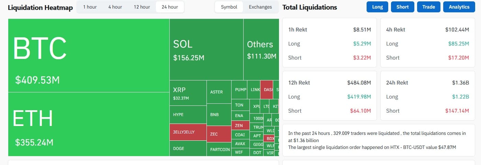The width and height of the screenshot is (481, 165).
Task: Choose the 12 hour timeframe
Action: coord(142,7)
